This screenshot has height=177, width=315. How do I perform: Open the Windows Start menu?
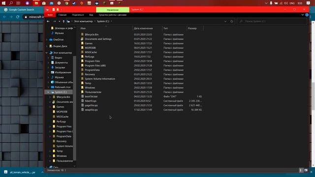[x=3, y=3]
